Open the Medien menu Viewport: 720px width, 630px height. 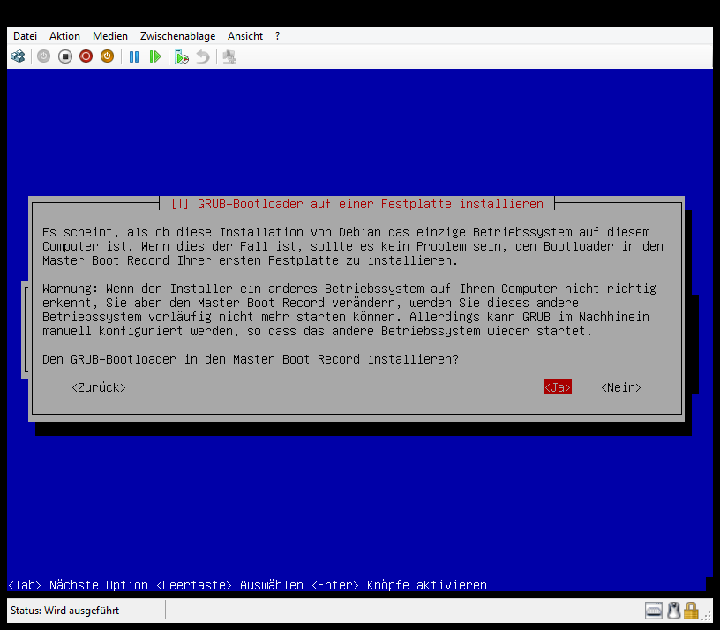[x=110, y=36]
